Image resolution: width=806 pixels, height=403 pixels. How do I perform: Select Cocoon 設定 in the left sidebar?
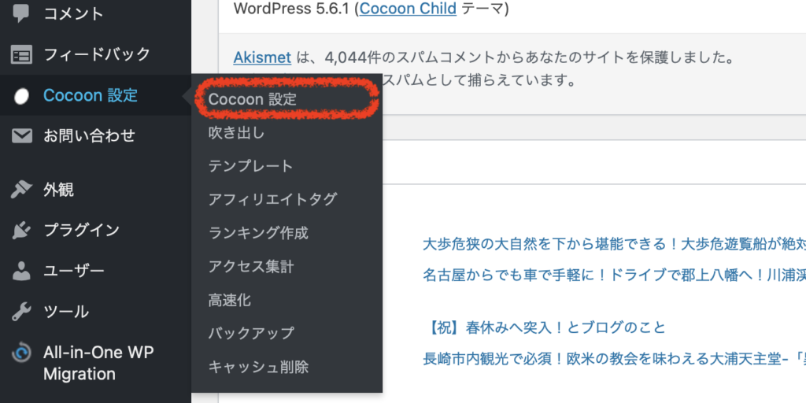pyautogui.click(x=91, y=95)
